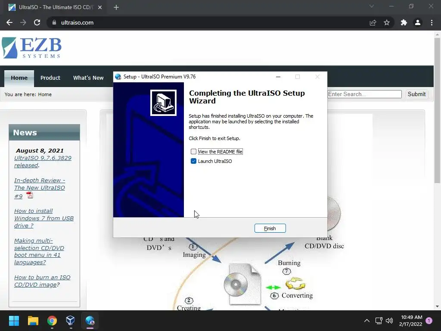This screenshot has height=331, width=441.
Task: Share this page icon in Chrome
Action: 373,22
